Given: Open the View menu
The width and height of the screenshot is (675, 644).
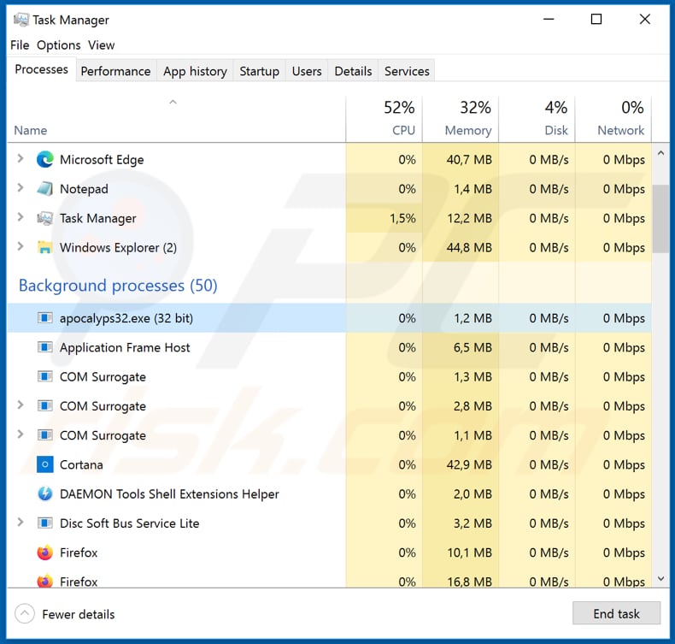Looking at the screenshot, I should (x=102, y=45).
